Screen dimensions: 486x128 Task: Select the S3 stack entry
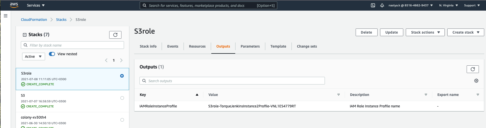coord(72,101)
